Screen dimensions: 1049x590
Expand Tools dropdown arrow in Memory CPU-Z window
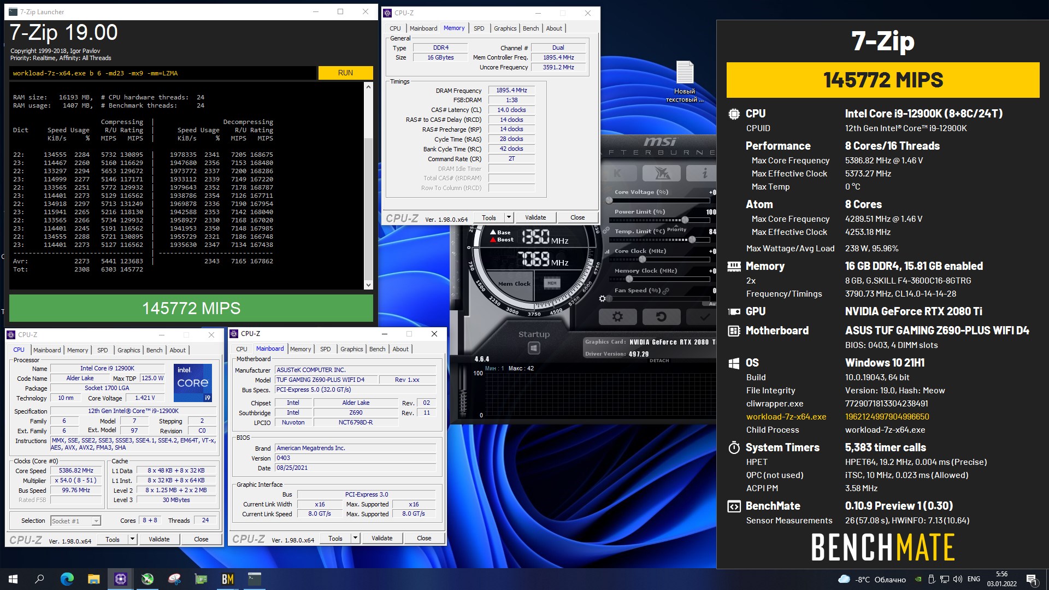[x=509, y=217]
